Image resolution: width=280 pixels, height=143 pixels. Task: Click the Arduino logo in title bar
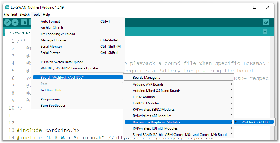(x=7, y=7)
